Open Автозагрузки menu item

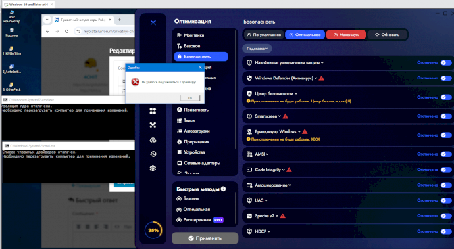[x=201, y=131]
